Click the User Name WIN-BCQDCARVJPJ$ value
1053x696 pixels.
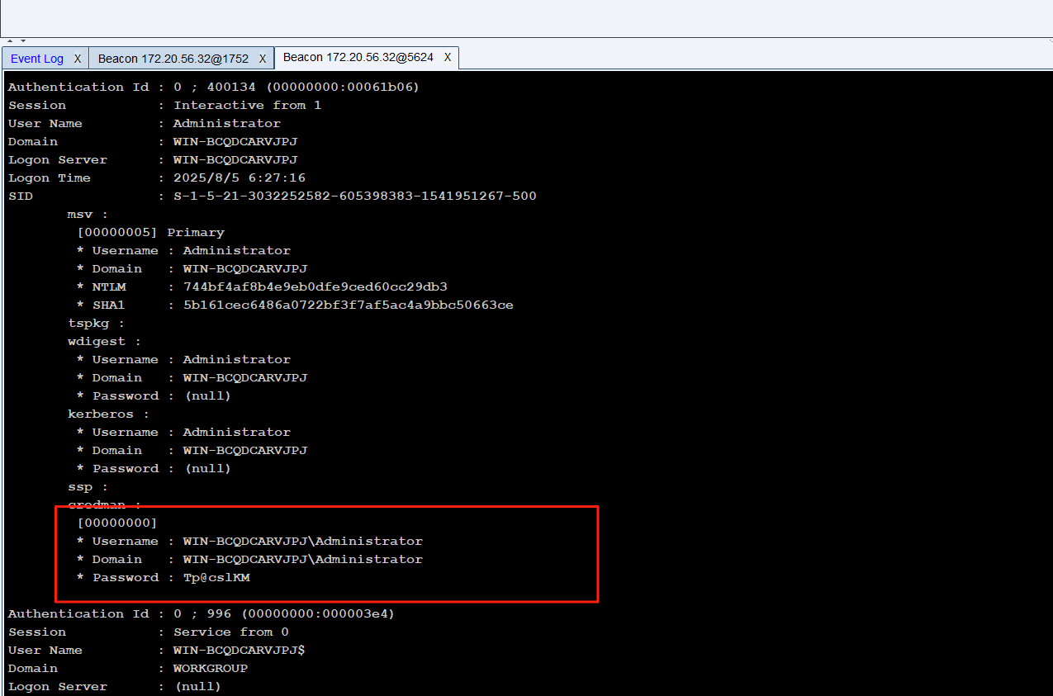pos(240,650)
